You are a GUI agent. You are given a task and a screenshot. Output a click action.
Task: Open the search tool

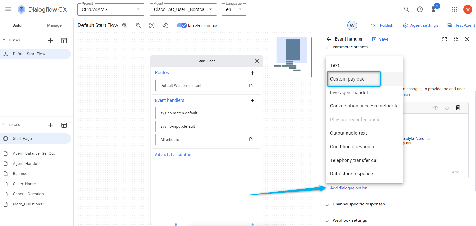click(x=406, y=9)
